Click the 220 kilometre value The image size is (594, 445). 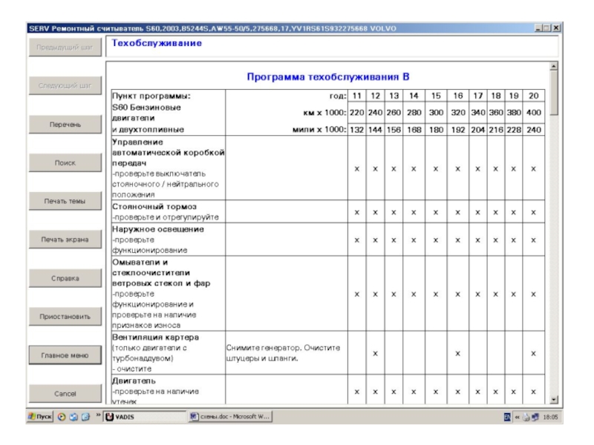[x=357, y=113]
